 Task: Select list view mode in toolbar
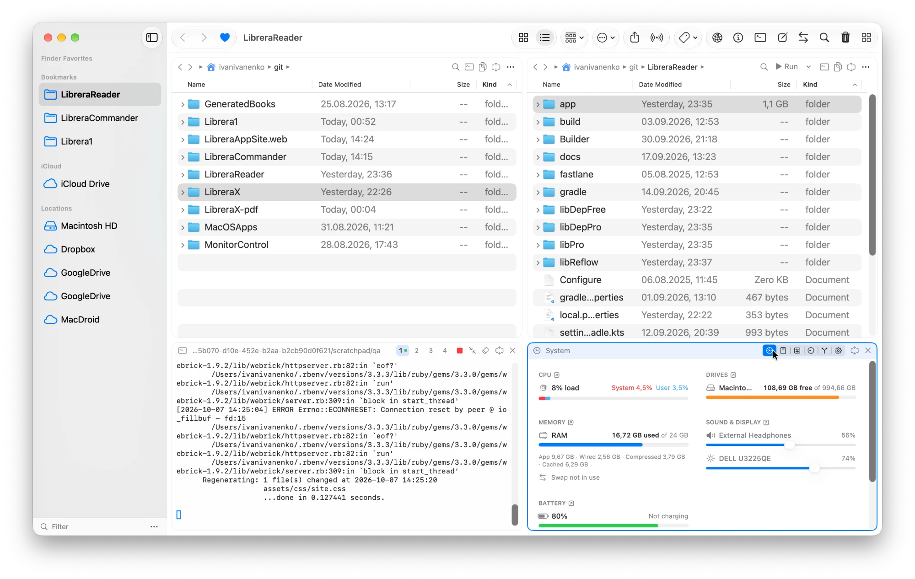(544, 38)
